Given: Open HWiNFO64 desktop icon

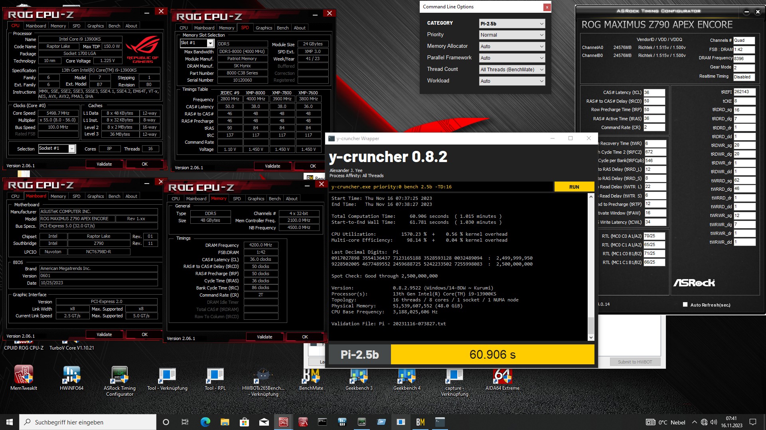Looking at the screenshot, I should 71,377.
